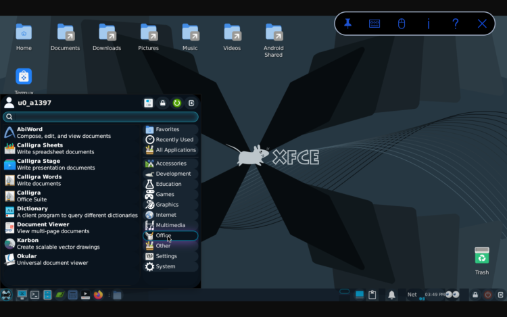This screenshot has height=317, width=507.
Task: Launch the Calligra Office Suite entry
Action: (x=71, y=196)
